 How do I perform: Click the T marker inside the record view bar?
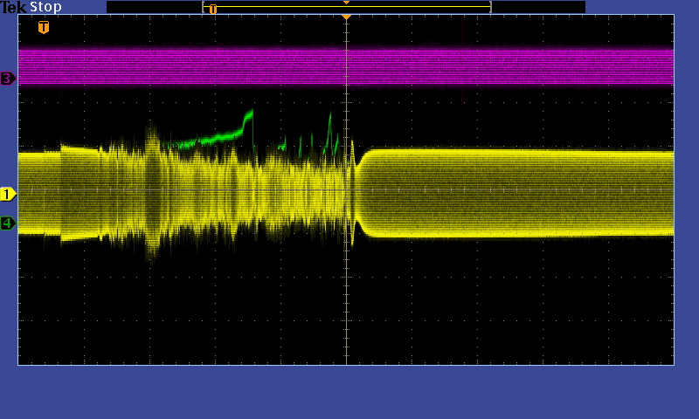pos(212,9)
